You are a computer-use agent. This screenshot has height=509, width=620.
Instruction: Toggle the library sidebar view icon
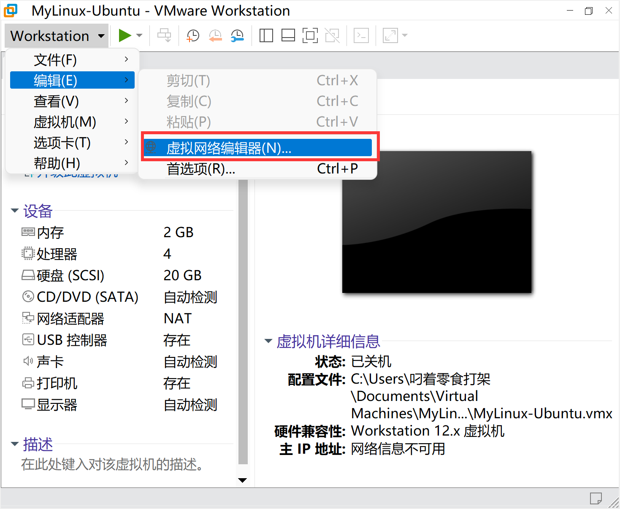point(266,35)
